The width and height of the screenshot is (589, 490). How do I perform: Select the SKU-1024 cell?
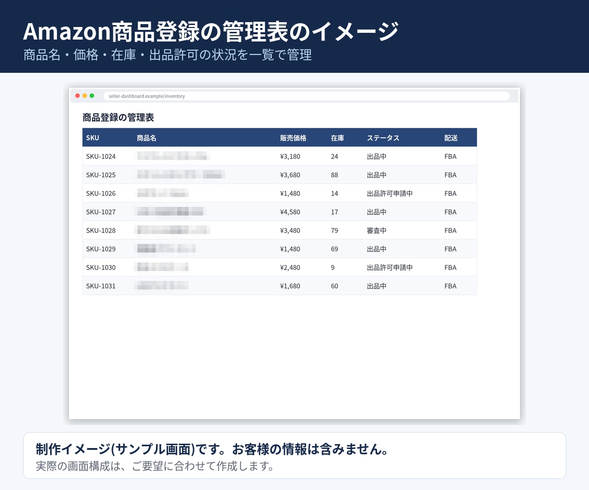[x=101, y=156]
